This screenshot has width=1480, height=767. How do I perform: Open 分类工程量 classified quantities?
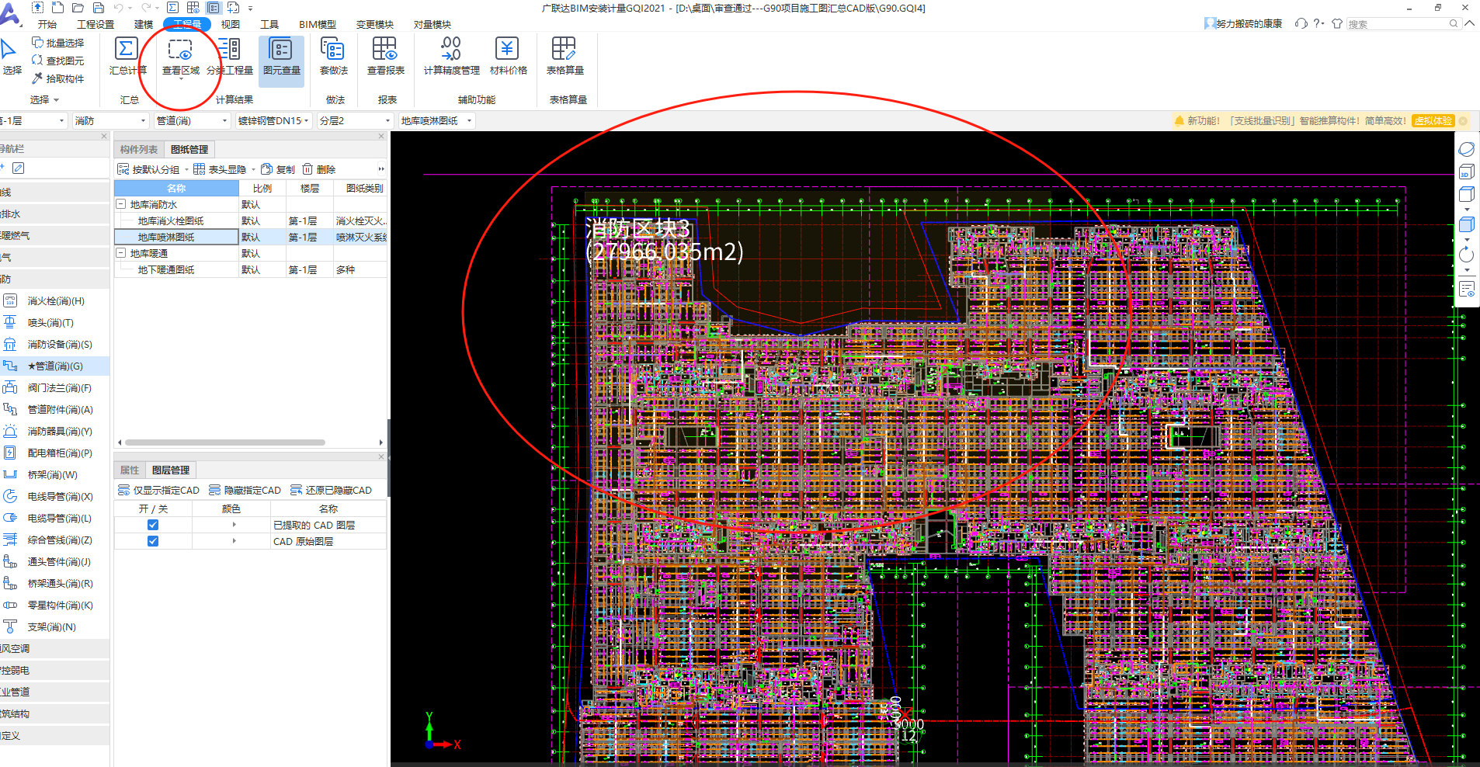coord(230,56)
